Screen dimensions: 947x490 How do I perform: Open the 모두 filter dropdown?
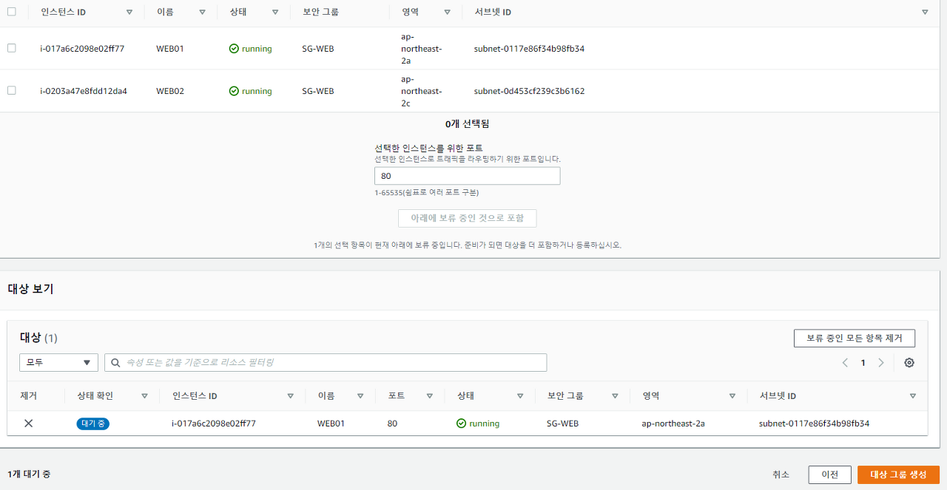[58, 362]
